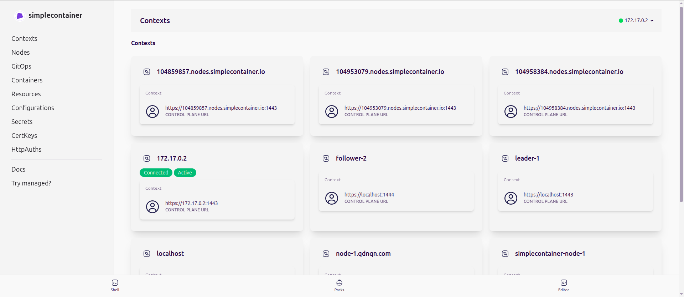
Task: Click user avatar icon in follower-2 context card
Action: tap(332, 198)
